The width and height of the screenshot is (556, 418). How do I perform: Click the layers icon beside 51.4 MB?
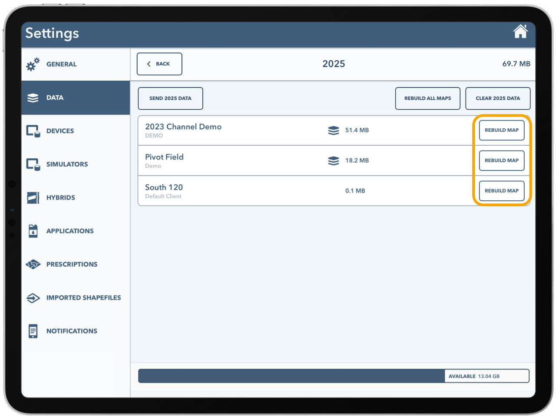pyautogui.click(x=334, y=131)
